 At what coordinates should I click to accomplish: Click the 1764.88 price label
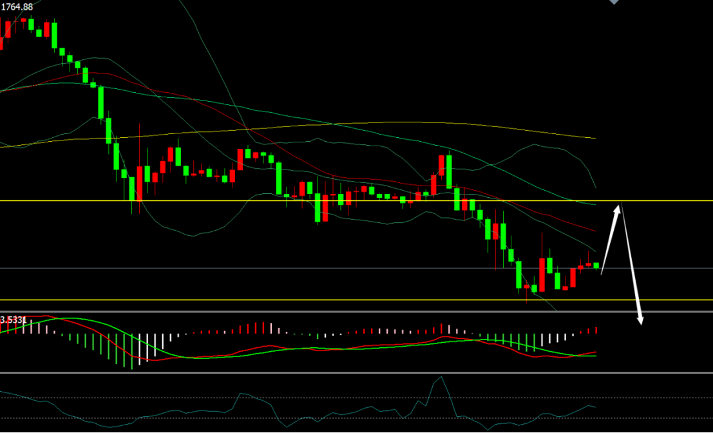pyautogui.click(x=17, y=7)
